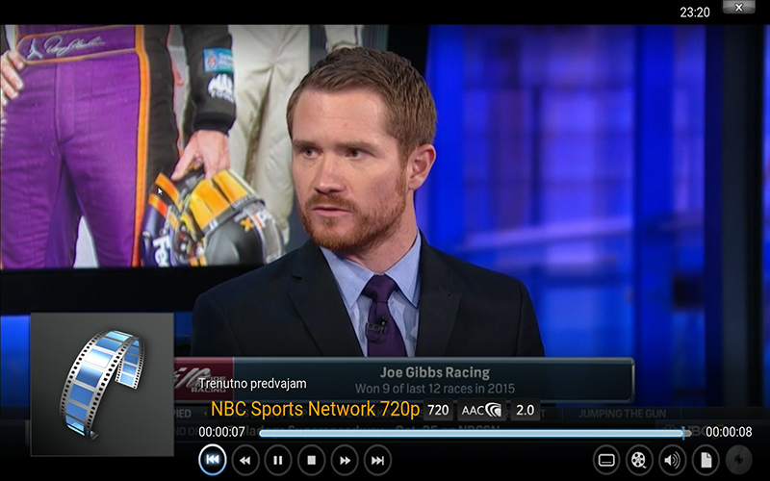
Task: Stop the video playback
Action: coord(312,460)
